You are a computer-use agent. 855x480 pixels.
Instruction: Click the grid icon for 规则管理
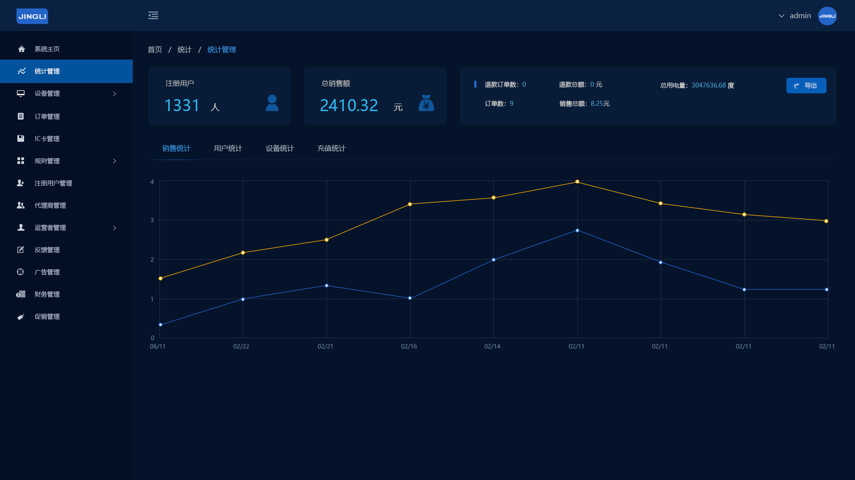pyautogui.click(x=21, y=160)
